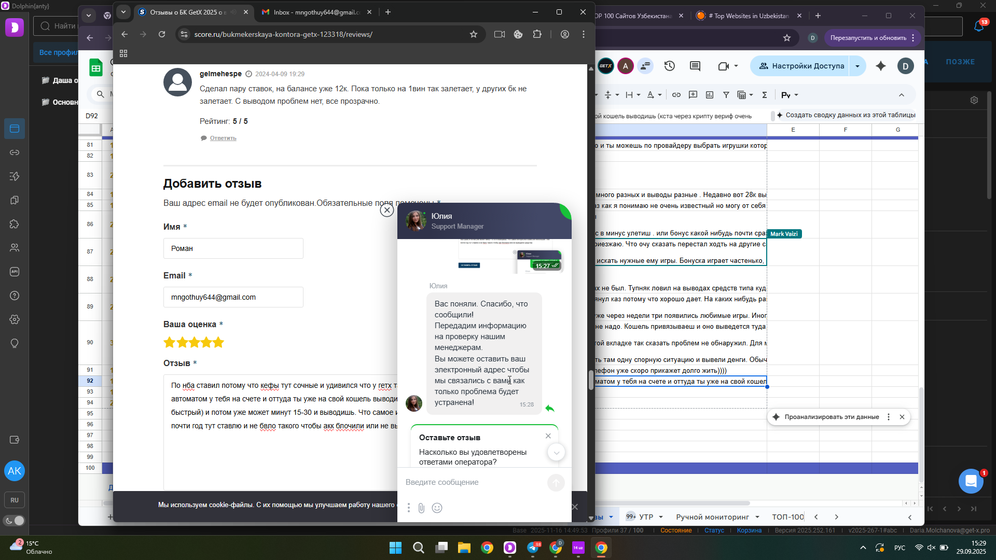Click the Имя field containing Роман

[x=233, y=248]
